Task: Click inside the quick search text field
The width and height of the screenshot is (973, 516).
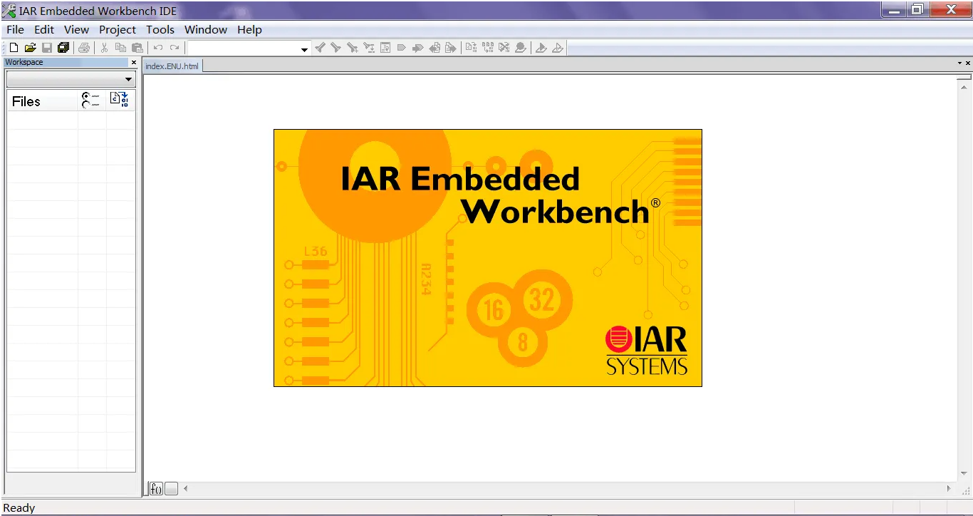Action: tap(244, 48)
